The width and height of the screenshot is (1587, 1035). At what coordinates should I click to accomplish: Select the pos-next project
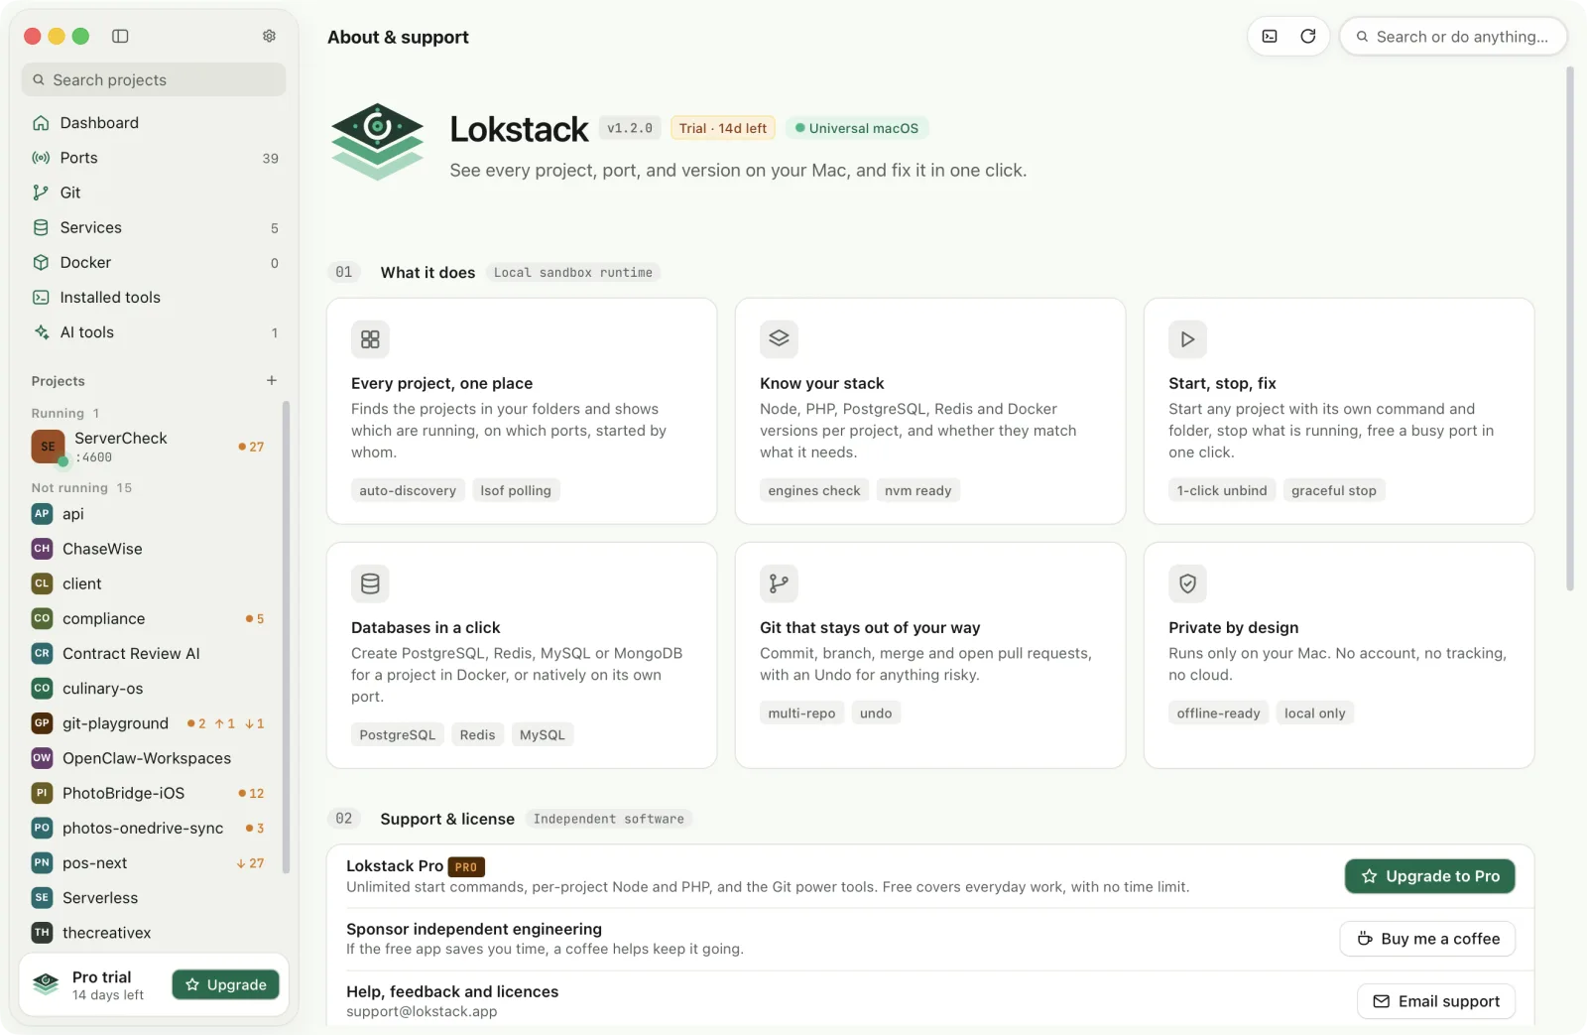tap(151, 862)
